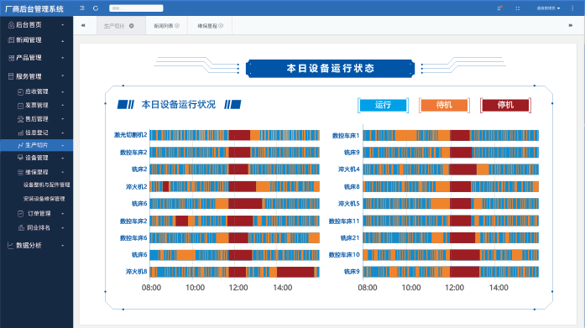Click the sidebar collapse menu icon
Image resolution: width=585 pixels, height=328 pixels.
(x=82, y=8)
